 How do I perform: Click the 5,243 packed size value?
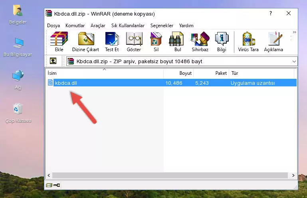click(x=202, y=83)
